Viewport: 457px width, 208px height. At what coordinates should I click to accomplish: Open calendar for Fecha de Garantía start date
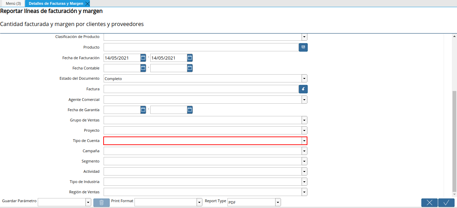[x=143, y=110]
